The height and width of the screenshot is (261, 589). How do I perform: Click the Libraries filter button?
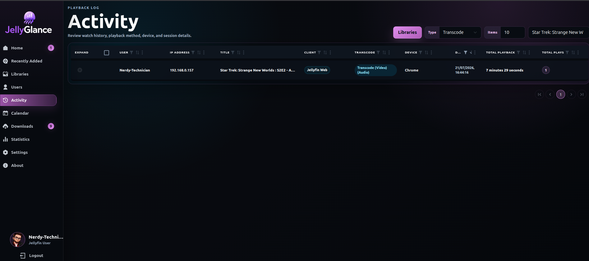click(407, 32)
